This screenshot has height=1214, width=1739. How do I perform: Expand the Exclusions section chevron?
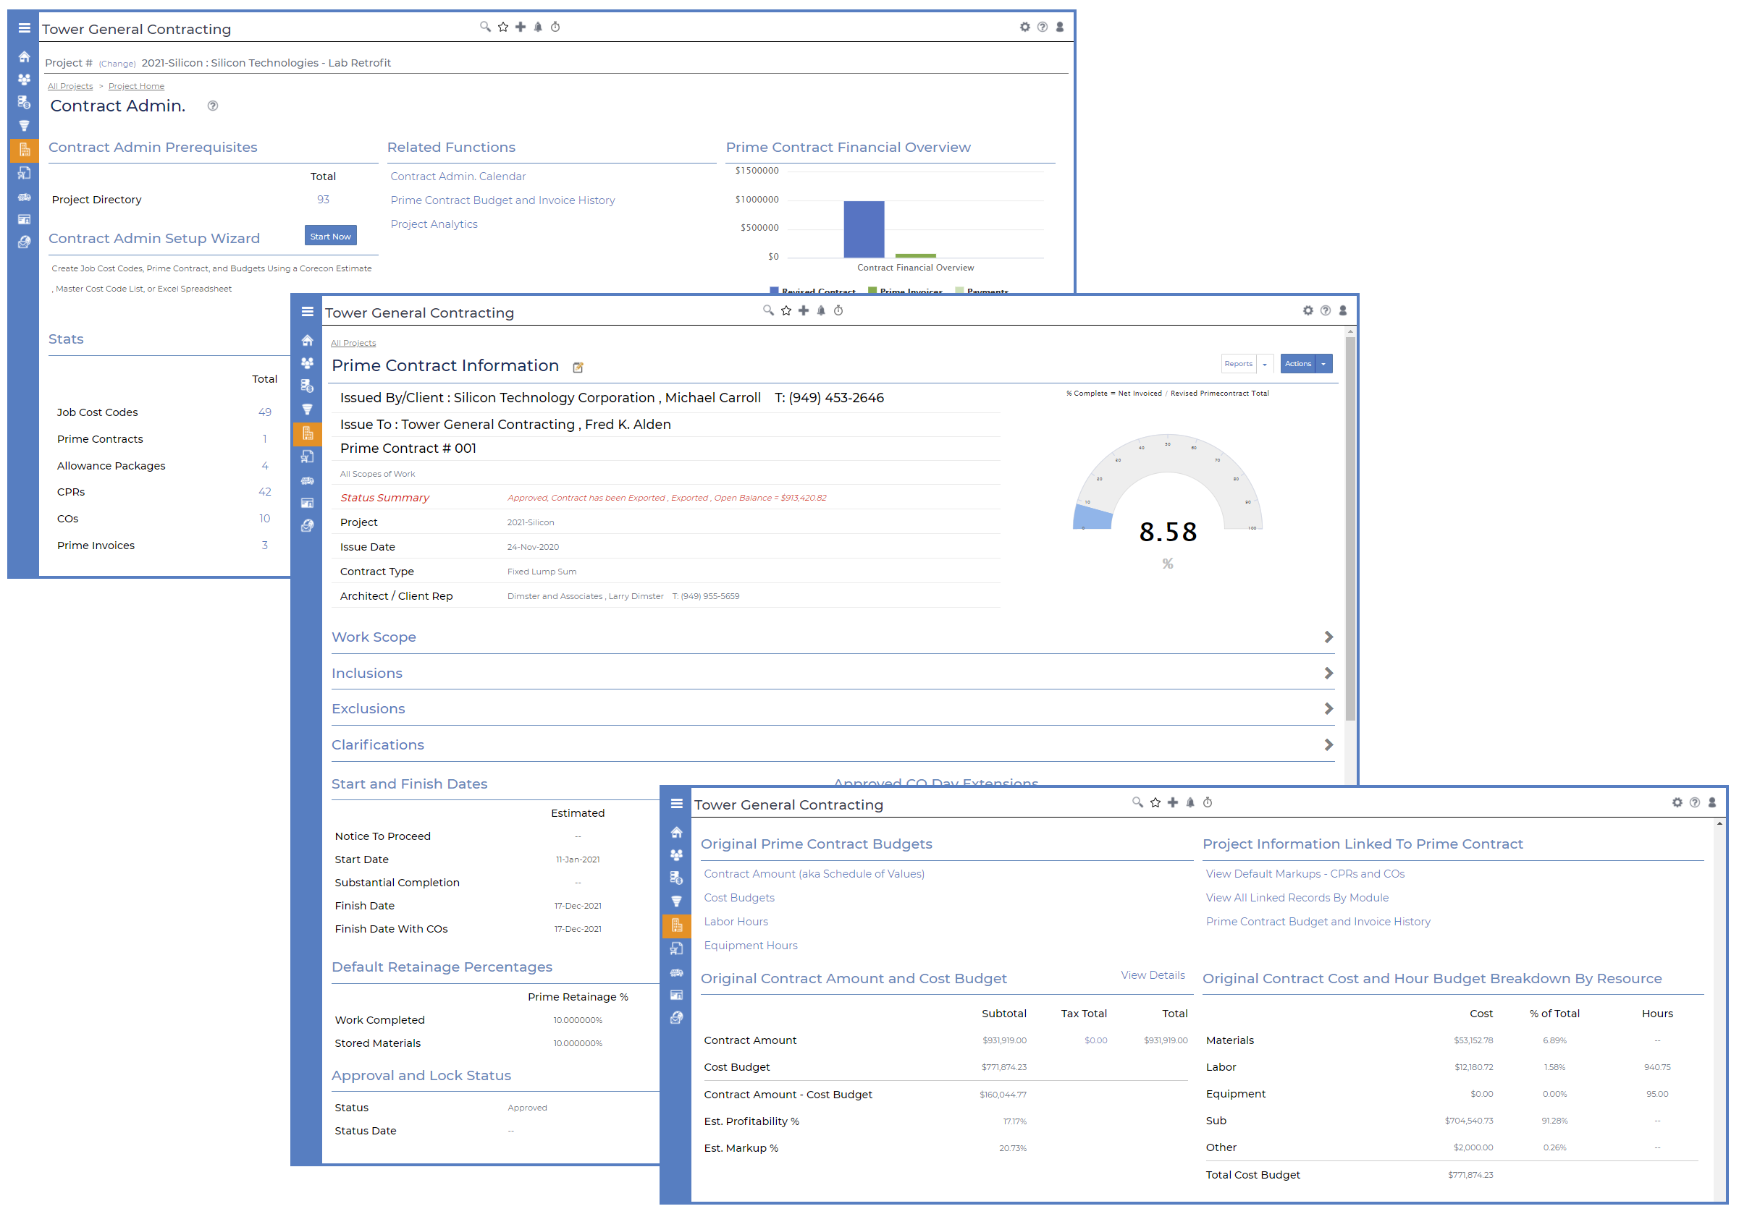pyautogui.click(x=1329, y=709)
